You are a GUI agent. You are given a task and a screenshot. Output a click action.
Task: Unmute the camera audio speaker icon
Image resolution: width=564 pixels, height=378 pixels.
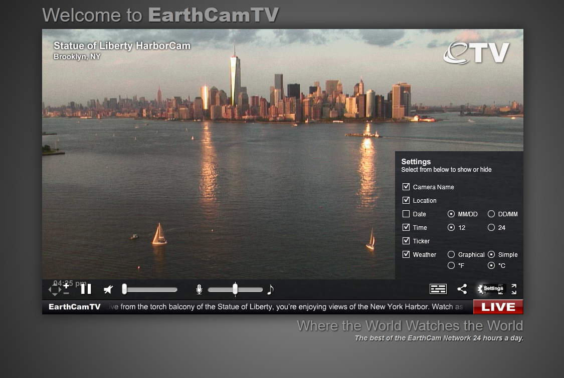(x=108, y=289)
